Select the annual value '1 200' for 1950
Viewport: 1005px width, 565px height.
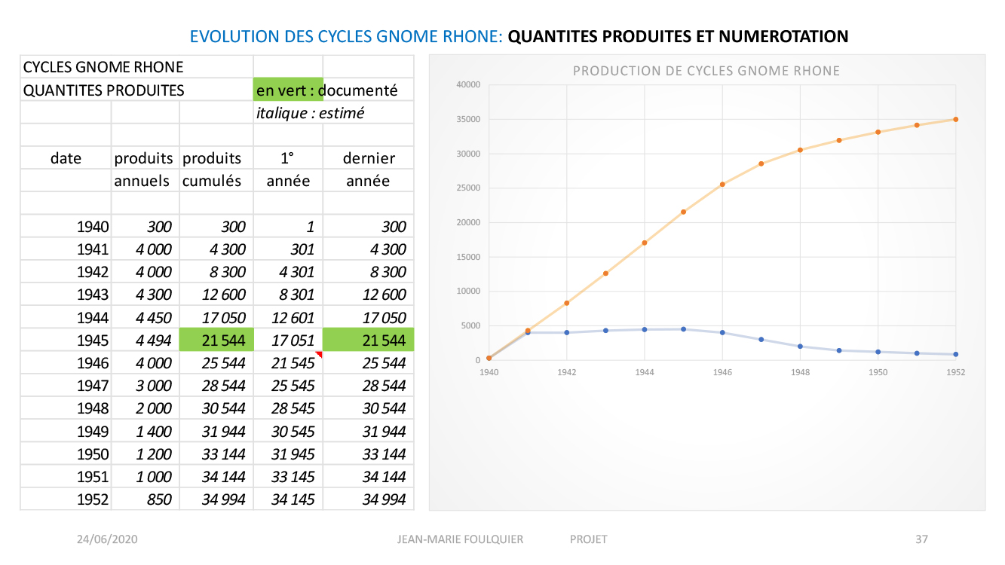click(145, 454)
